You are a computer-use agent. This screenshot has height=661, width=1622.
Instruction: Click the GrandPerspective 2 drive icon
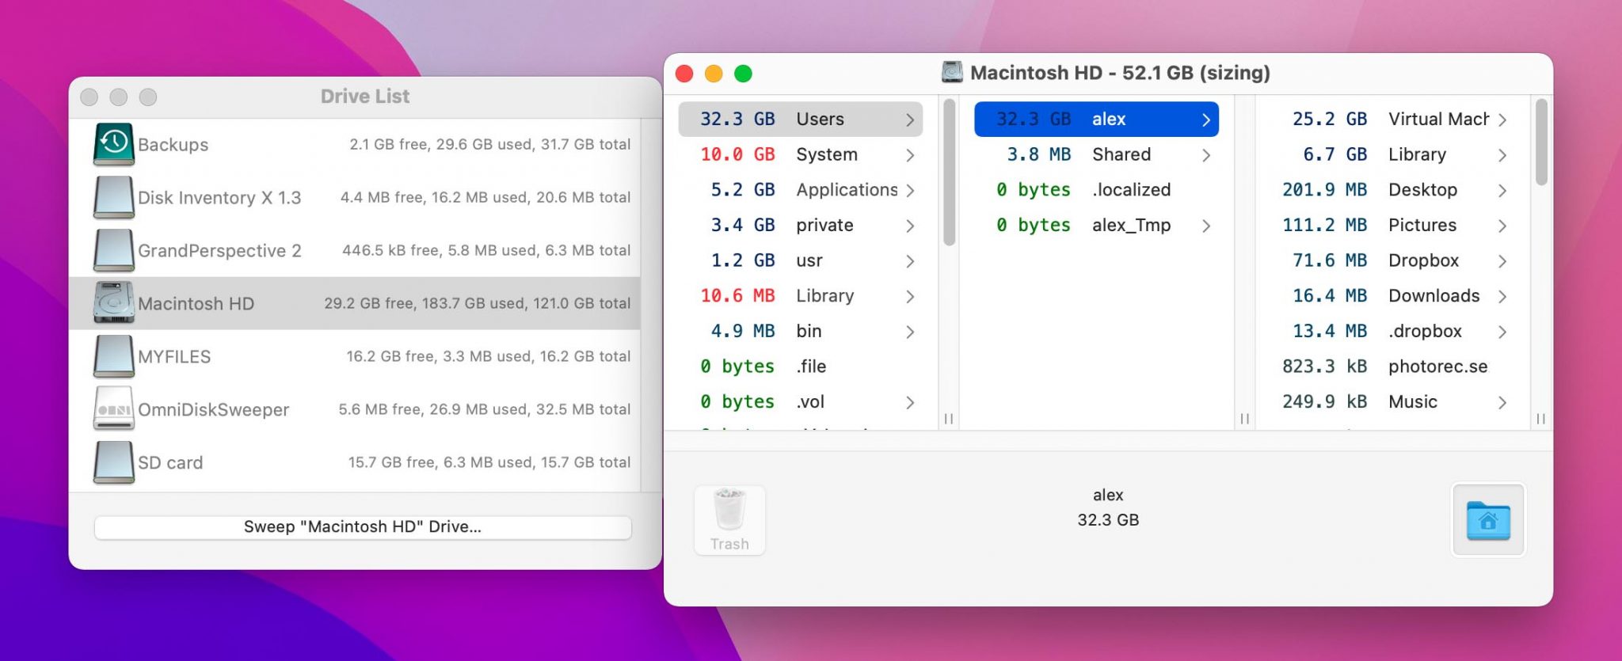(113, 250)
